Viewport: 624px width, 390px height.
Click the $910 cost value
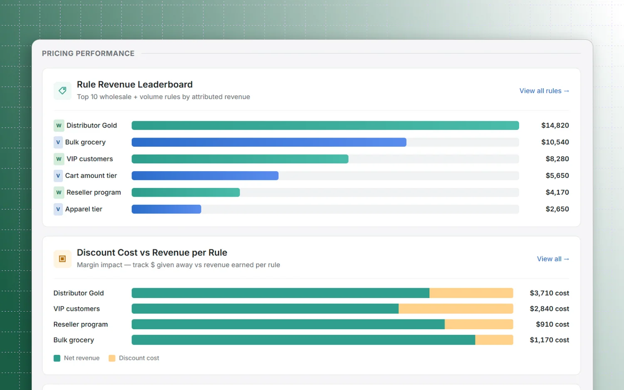552,324
